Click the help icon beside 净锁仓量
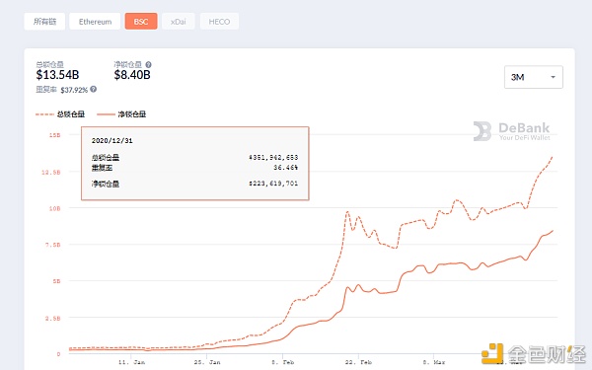Screen dimensions: 592x370 point(148,64)
